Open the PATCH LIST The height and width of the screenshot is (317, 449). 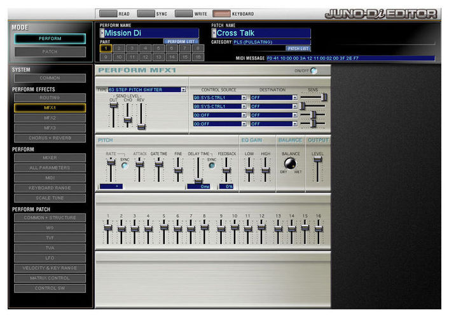[298, 49]
